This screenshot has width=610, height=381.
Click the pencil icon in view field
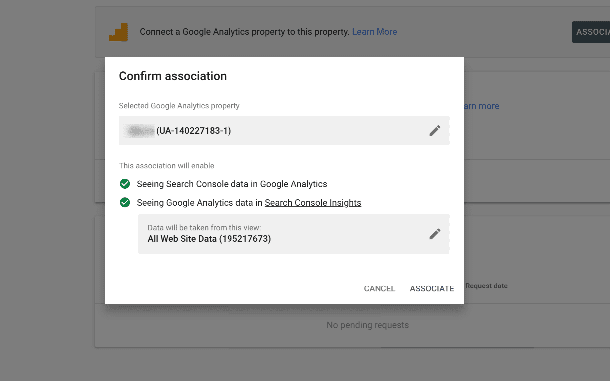(x=435, y=234)
